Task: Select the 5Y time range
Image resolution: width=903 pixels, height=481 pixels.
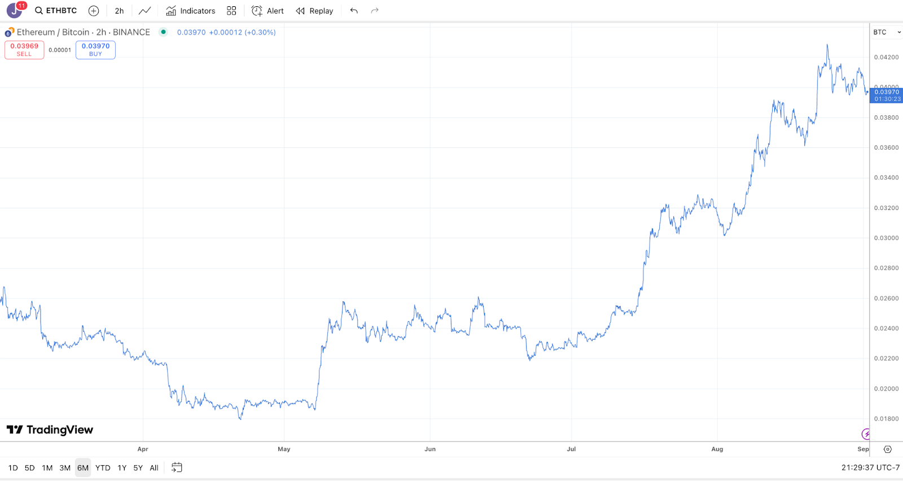Action: tap(138, 467)
